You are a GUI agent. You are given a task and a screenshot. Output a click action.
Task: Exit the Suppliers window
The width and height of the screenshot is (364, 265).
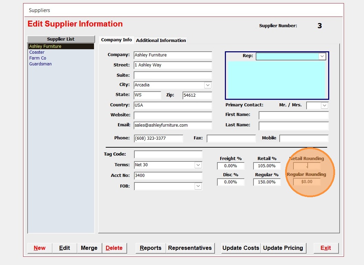tap(326, 248)
